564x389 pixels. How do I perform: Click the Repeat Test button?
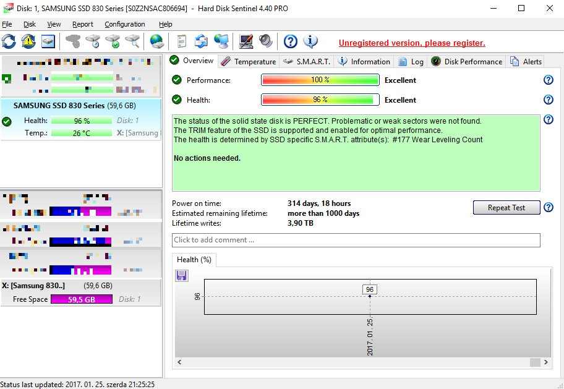(506, 208)
